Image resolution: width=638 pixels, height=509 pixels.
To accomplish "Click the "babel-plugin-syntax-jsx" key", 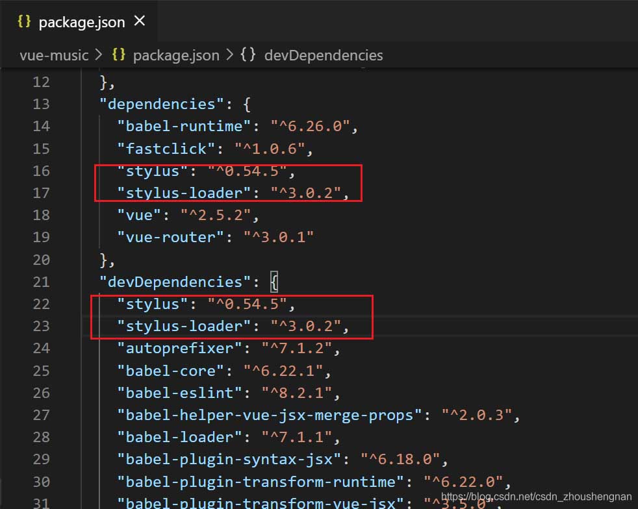I will click(x=229, y=460).
